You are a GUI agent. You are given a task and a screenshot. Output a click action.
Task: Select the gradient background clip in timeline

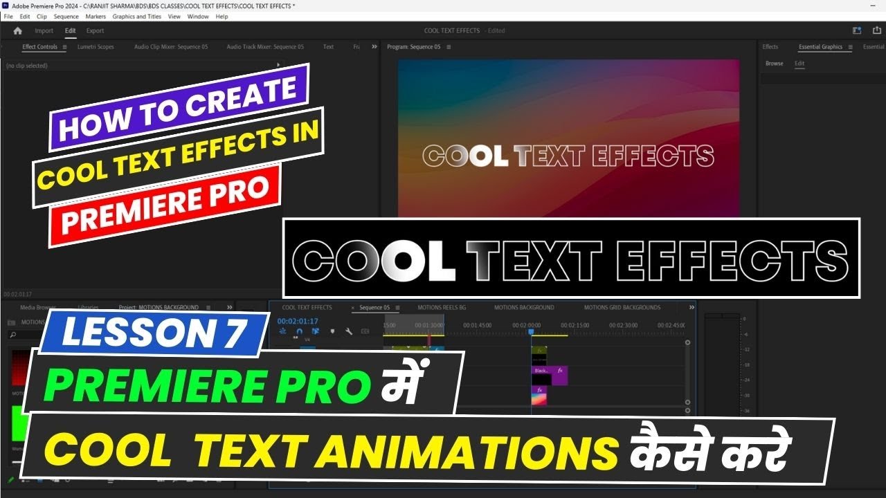coord(539,396)
